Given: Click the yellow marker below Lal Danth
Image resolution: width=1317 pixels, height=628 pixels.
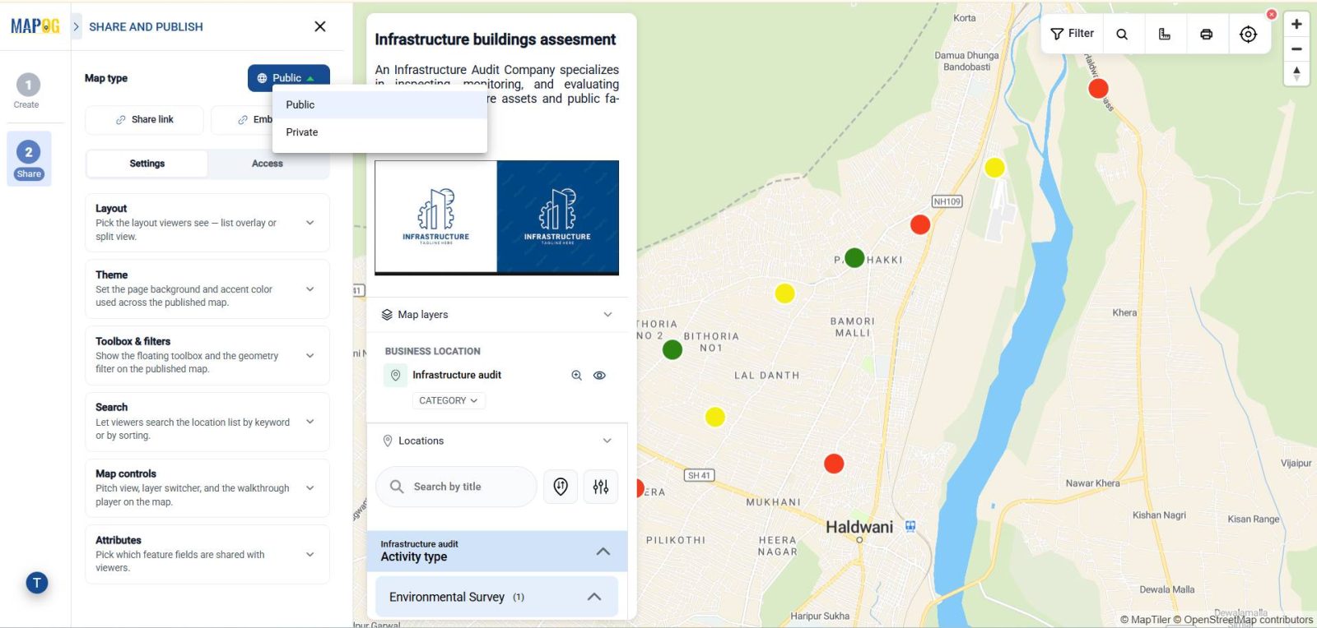Looking at the screenshot, I should (x=715, y=418).
